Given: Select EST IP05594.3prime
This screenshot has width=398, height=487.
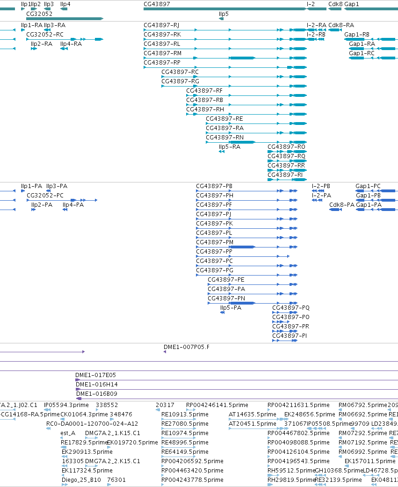Looking at the screenshot, I should 47,410.
